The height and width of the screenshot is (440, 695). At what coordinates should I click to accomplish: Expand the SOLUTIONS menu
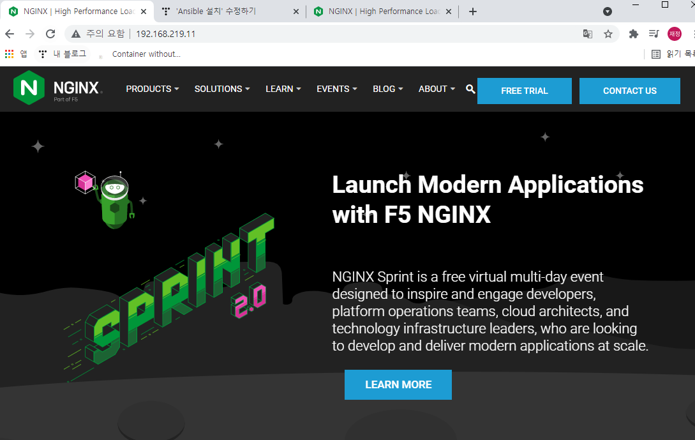click(x=222, y=89)
